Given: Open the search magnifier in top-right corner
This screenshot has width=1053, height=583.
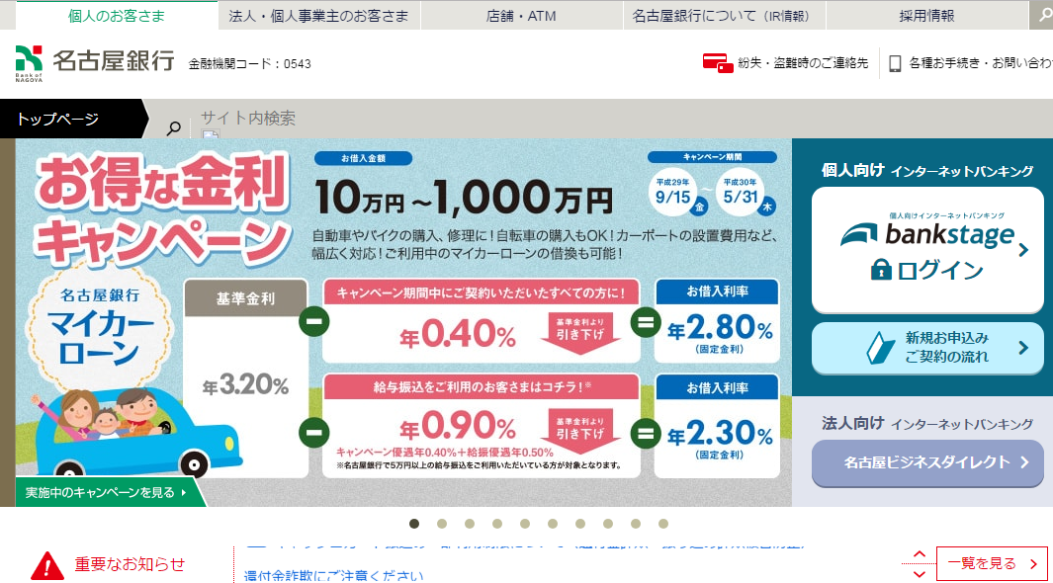Looking at the screenshot, I should [1042, 16].
